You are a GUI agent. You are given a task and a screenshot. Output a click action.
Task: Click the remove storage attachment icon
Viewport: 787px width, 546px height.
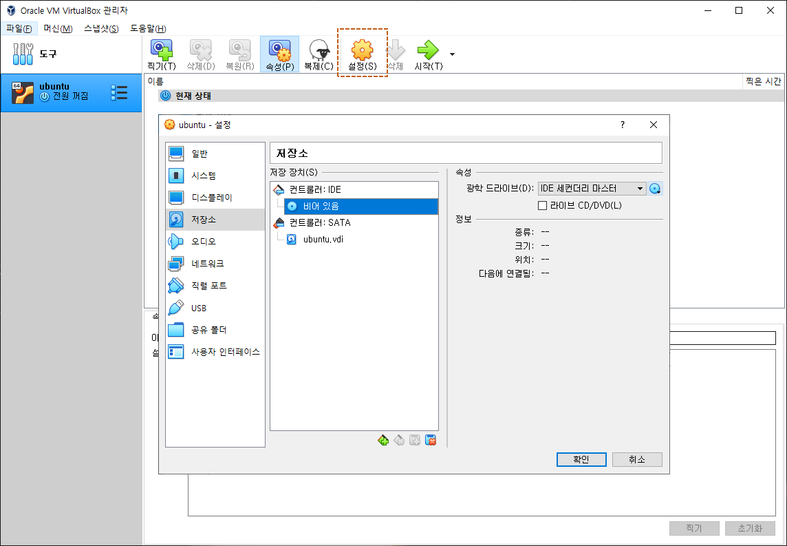coord(431,441)
